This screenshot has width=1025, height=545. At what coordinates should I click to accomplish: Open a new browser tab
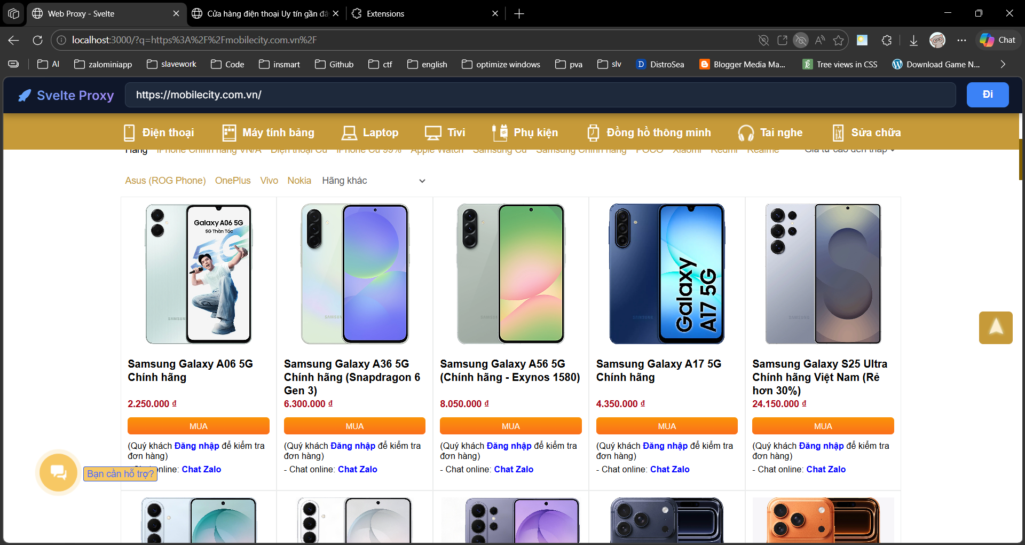tap(519, 14)
